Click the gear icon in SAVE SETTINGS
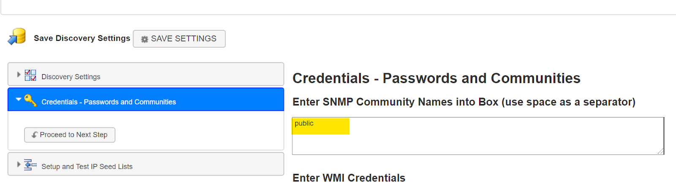 [144, 39]
